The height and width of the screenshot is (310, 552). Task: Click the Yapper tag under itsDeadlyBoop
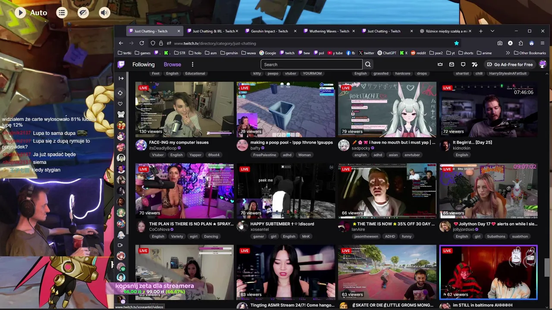point(195,155)
